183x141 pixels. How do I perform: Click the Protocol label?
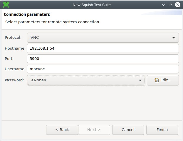tap(13, 38)
